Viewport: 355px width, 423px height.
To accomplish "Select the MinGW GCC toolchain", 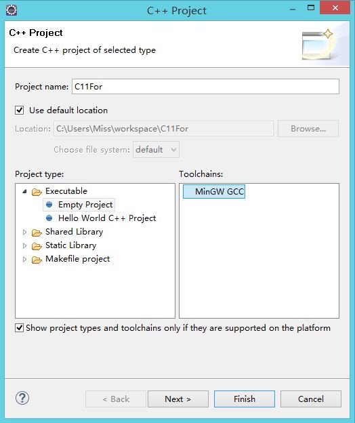I will [214, 192].
